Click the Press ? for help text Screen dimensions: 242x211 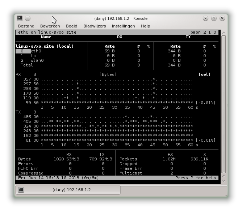point(195,178)
